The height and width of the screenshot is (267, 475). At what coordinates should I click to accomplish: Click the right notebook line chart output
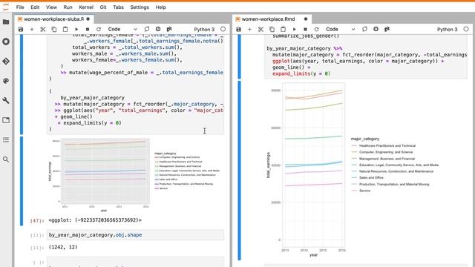(x=353, y=170)
